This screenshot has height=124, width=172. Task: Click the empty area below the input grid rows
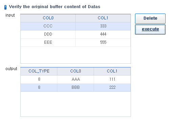click(76, 55)
